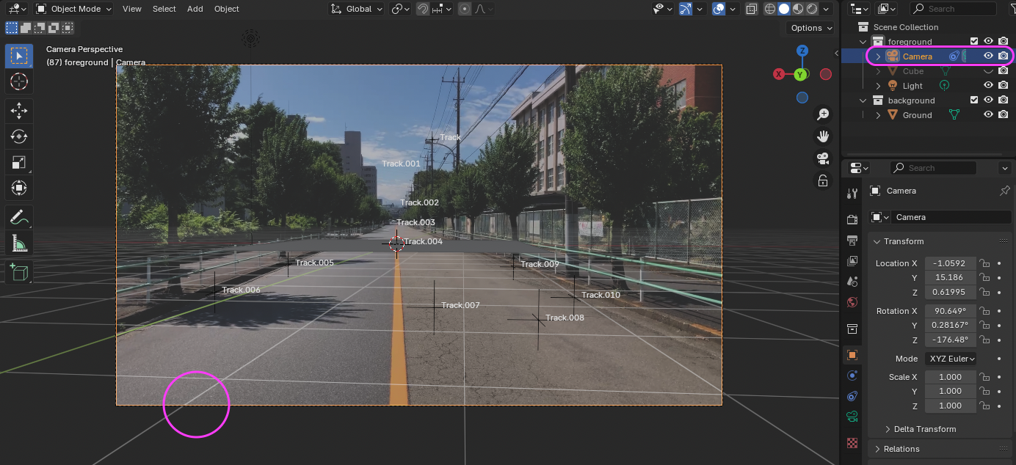Hide the Camera object in viewport
The width and height of the screenshot is (1016, 465).
pyautogui.click(x=988, y=56)
